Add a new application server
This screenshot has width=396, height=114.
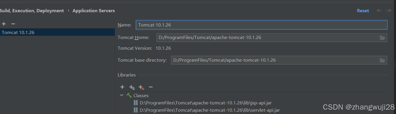(4, 24)
